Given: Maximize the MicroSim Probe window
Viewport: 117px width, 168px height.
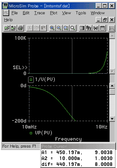Looking at the screenshot, I should pyautogui.click(x=105, y=6).
